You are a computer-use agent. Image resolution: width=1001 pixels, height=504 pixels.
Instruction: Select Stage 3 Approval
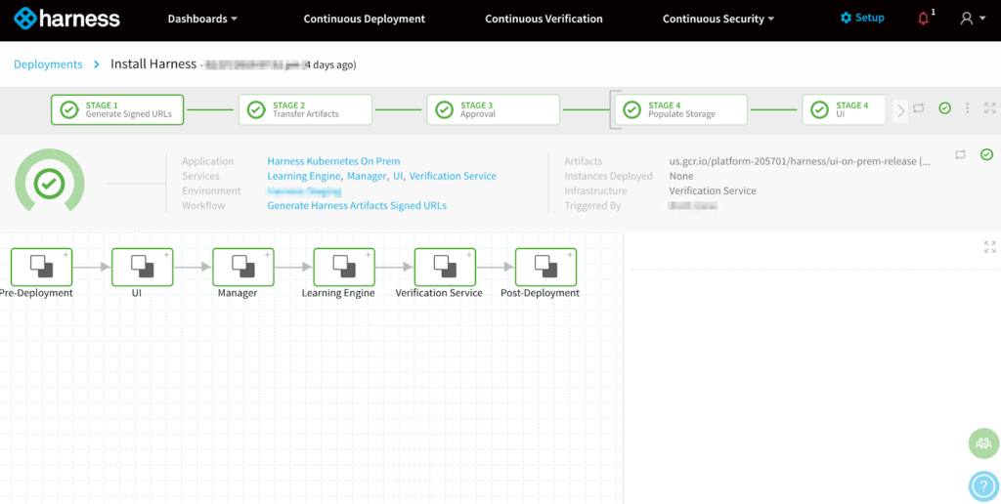[x=493, y=109]
